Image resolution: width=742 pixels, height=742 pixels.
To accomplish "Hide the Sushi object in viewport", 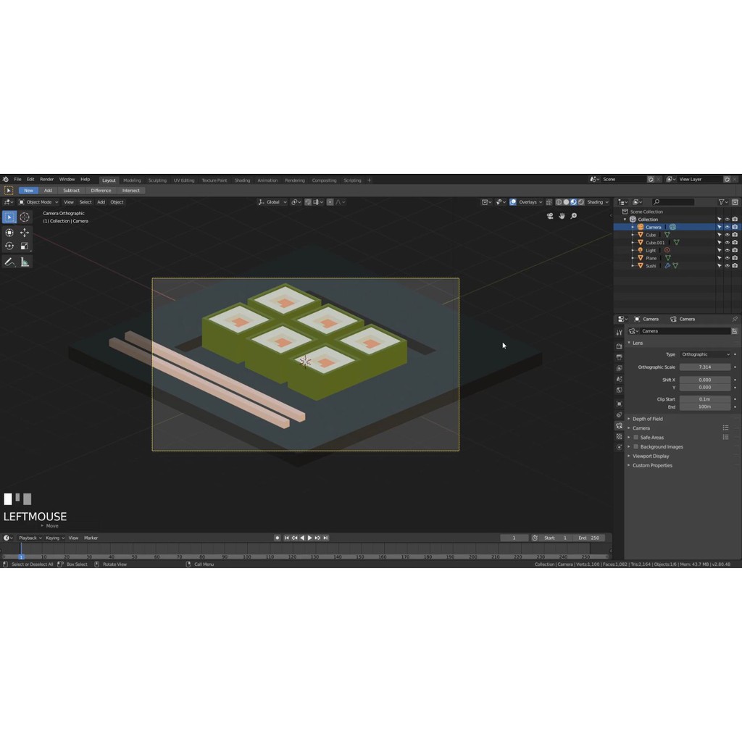I will click(x=727, y=266).
